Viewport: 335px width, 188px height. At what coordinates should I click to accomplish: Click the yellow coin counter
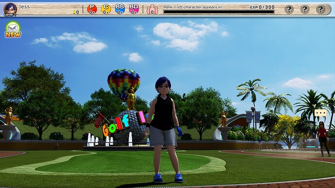76,12
